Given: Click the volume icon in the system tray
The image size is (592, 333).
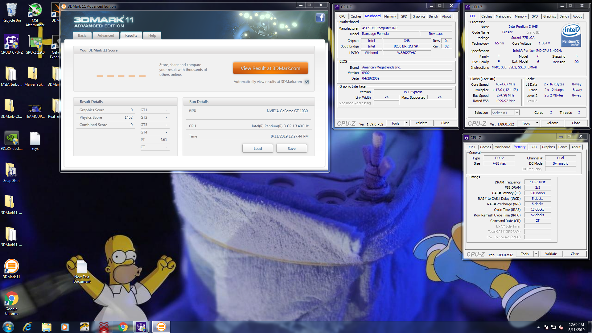Looking at the screenshot, I should pos(561,327).
